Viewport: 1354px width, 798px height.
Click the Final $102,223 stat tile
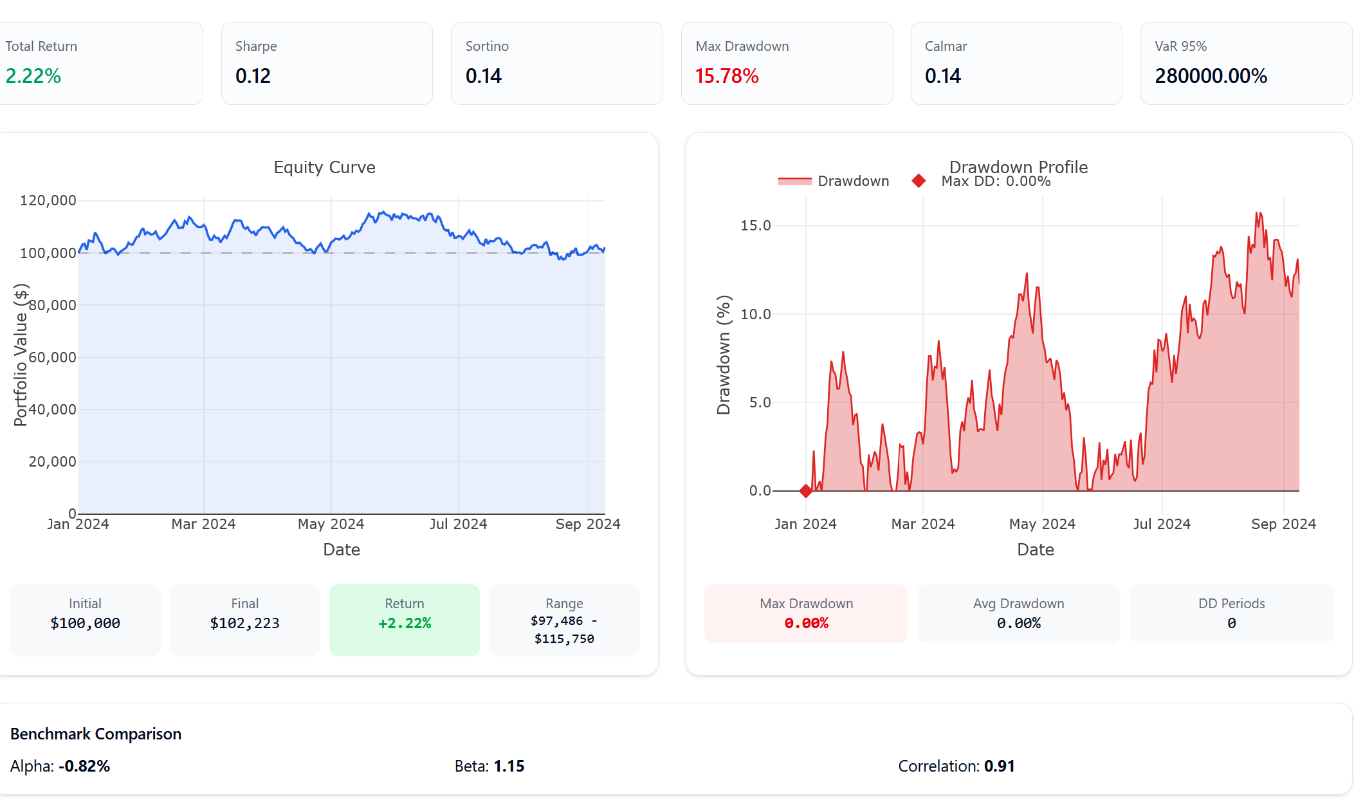244,620
